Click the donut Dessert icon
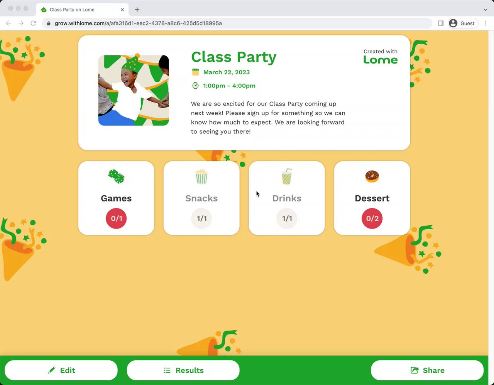 [x=372, y=177]
